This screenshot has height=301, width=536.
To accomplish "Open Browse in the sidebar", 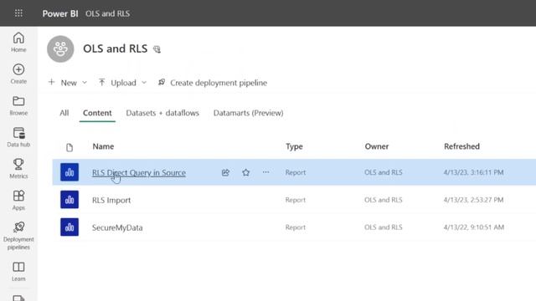I will click(x=18, y=105).
